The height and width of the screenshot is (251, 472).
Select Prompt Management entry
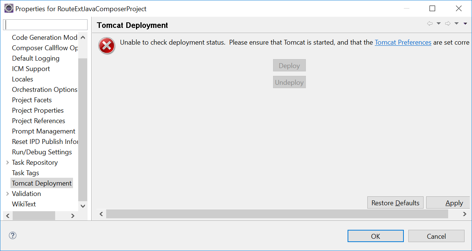click(44, 131)
